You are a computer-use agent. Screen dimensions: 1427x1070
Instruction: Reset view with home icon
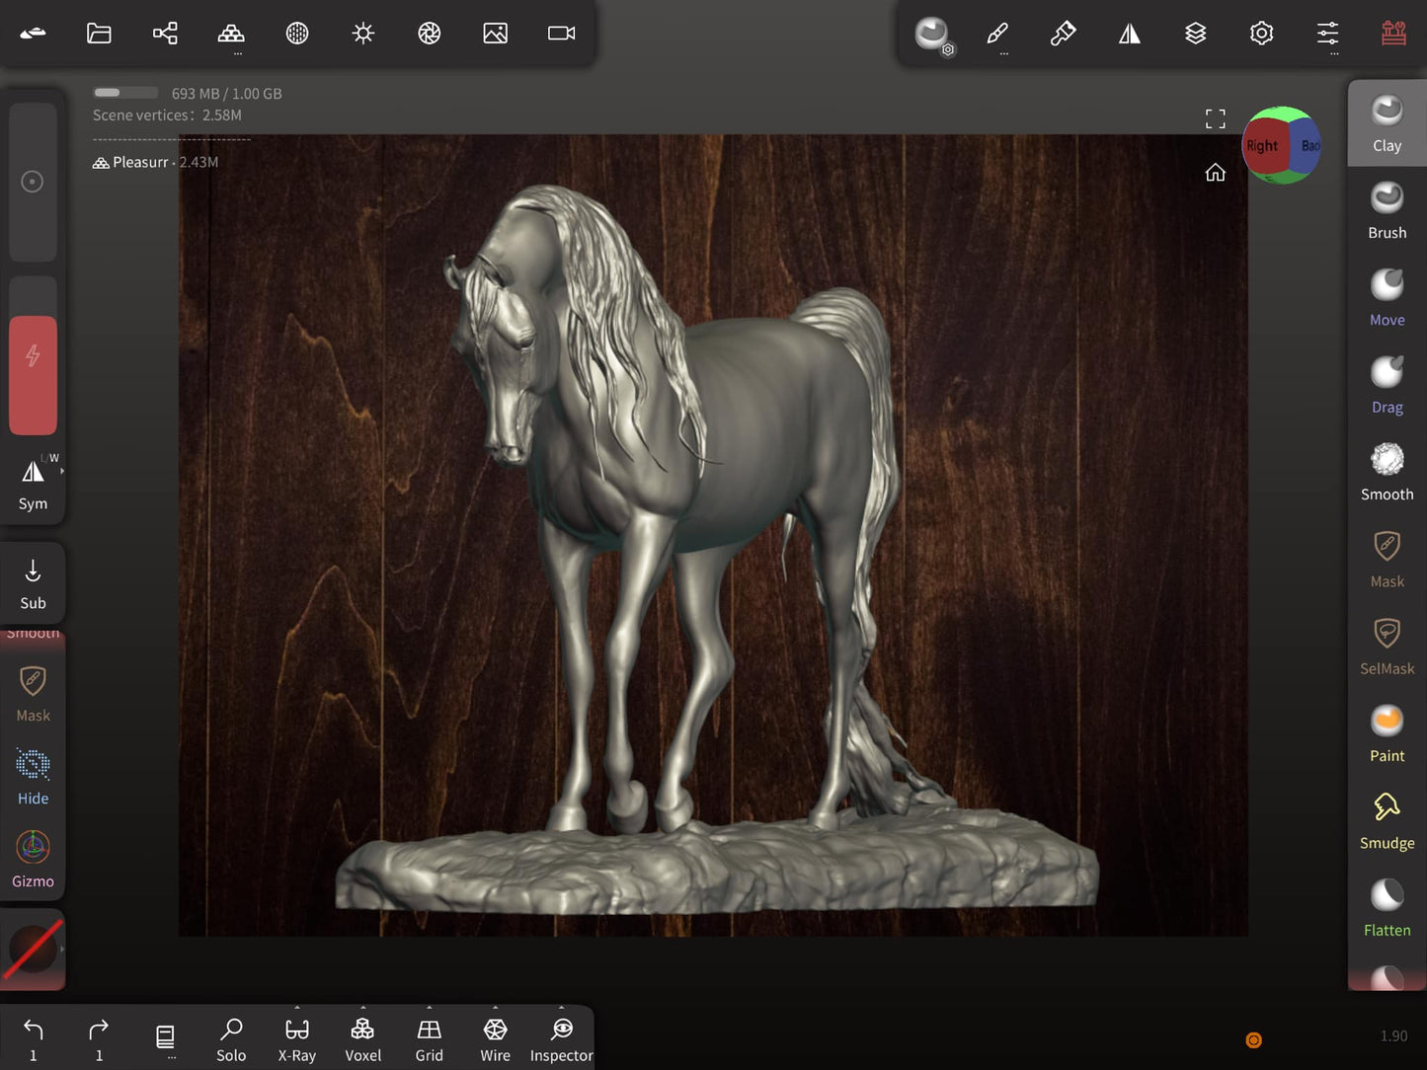1216,173
